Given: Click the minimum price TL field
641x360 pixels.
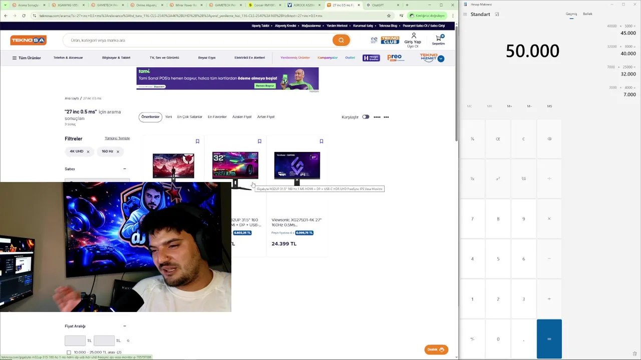Looking at the screenshot, I should tap(75, 340).
